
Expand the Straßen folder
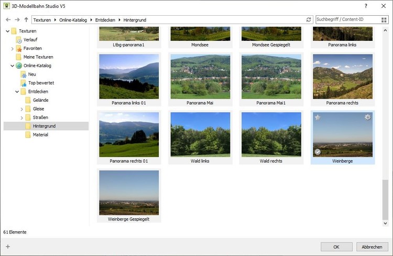tap(22, 118)
